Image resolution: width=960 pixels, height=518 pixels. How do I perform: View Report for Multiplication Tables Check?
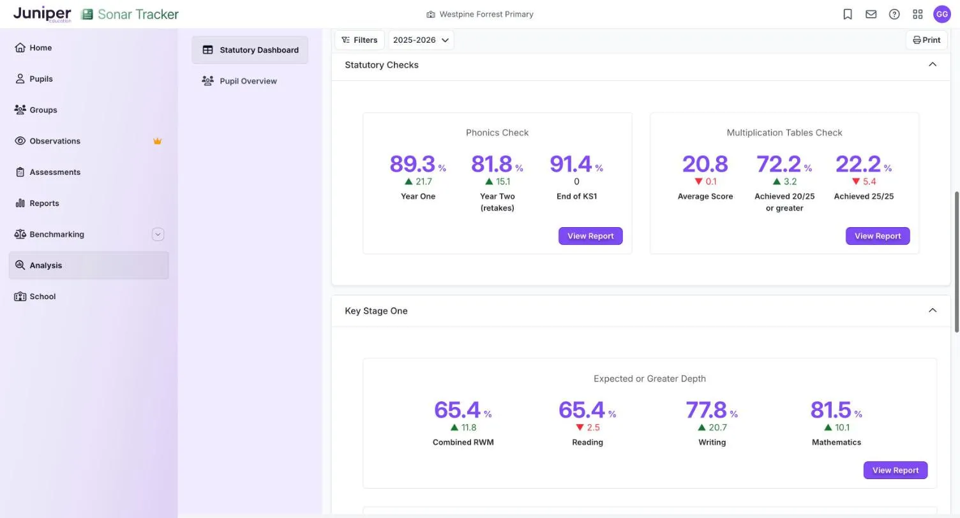click(x=878, y=236)
